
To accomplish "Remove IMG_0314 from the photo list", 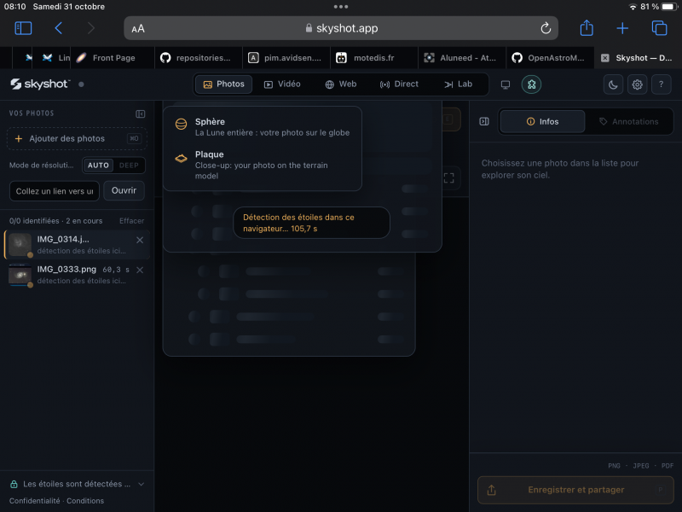I will pyautogui.click(x=140, y=240).
